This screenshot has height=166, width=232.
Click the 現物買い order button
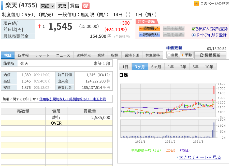point(149,28)
